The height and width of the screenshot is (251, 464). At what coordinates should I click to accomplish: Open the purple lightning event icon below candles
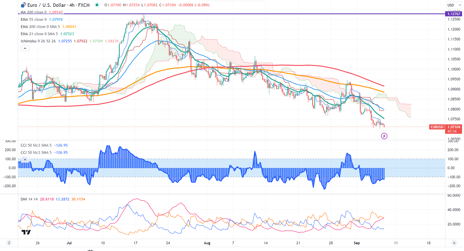tap(384, 136)
